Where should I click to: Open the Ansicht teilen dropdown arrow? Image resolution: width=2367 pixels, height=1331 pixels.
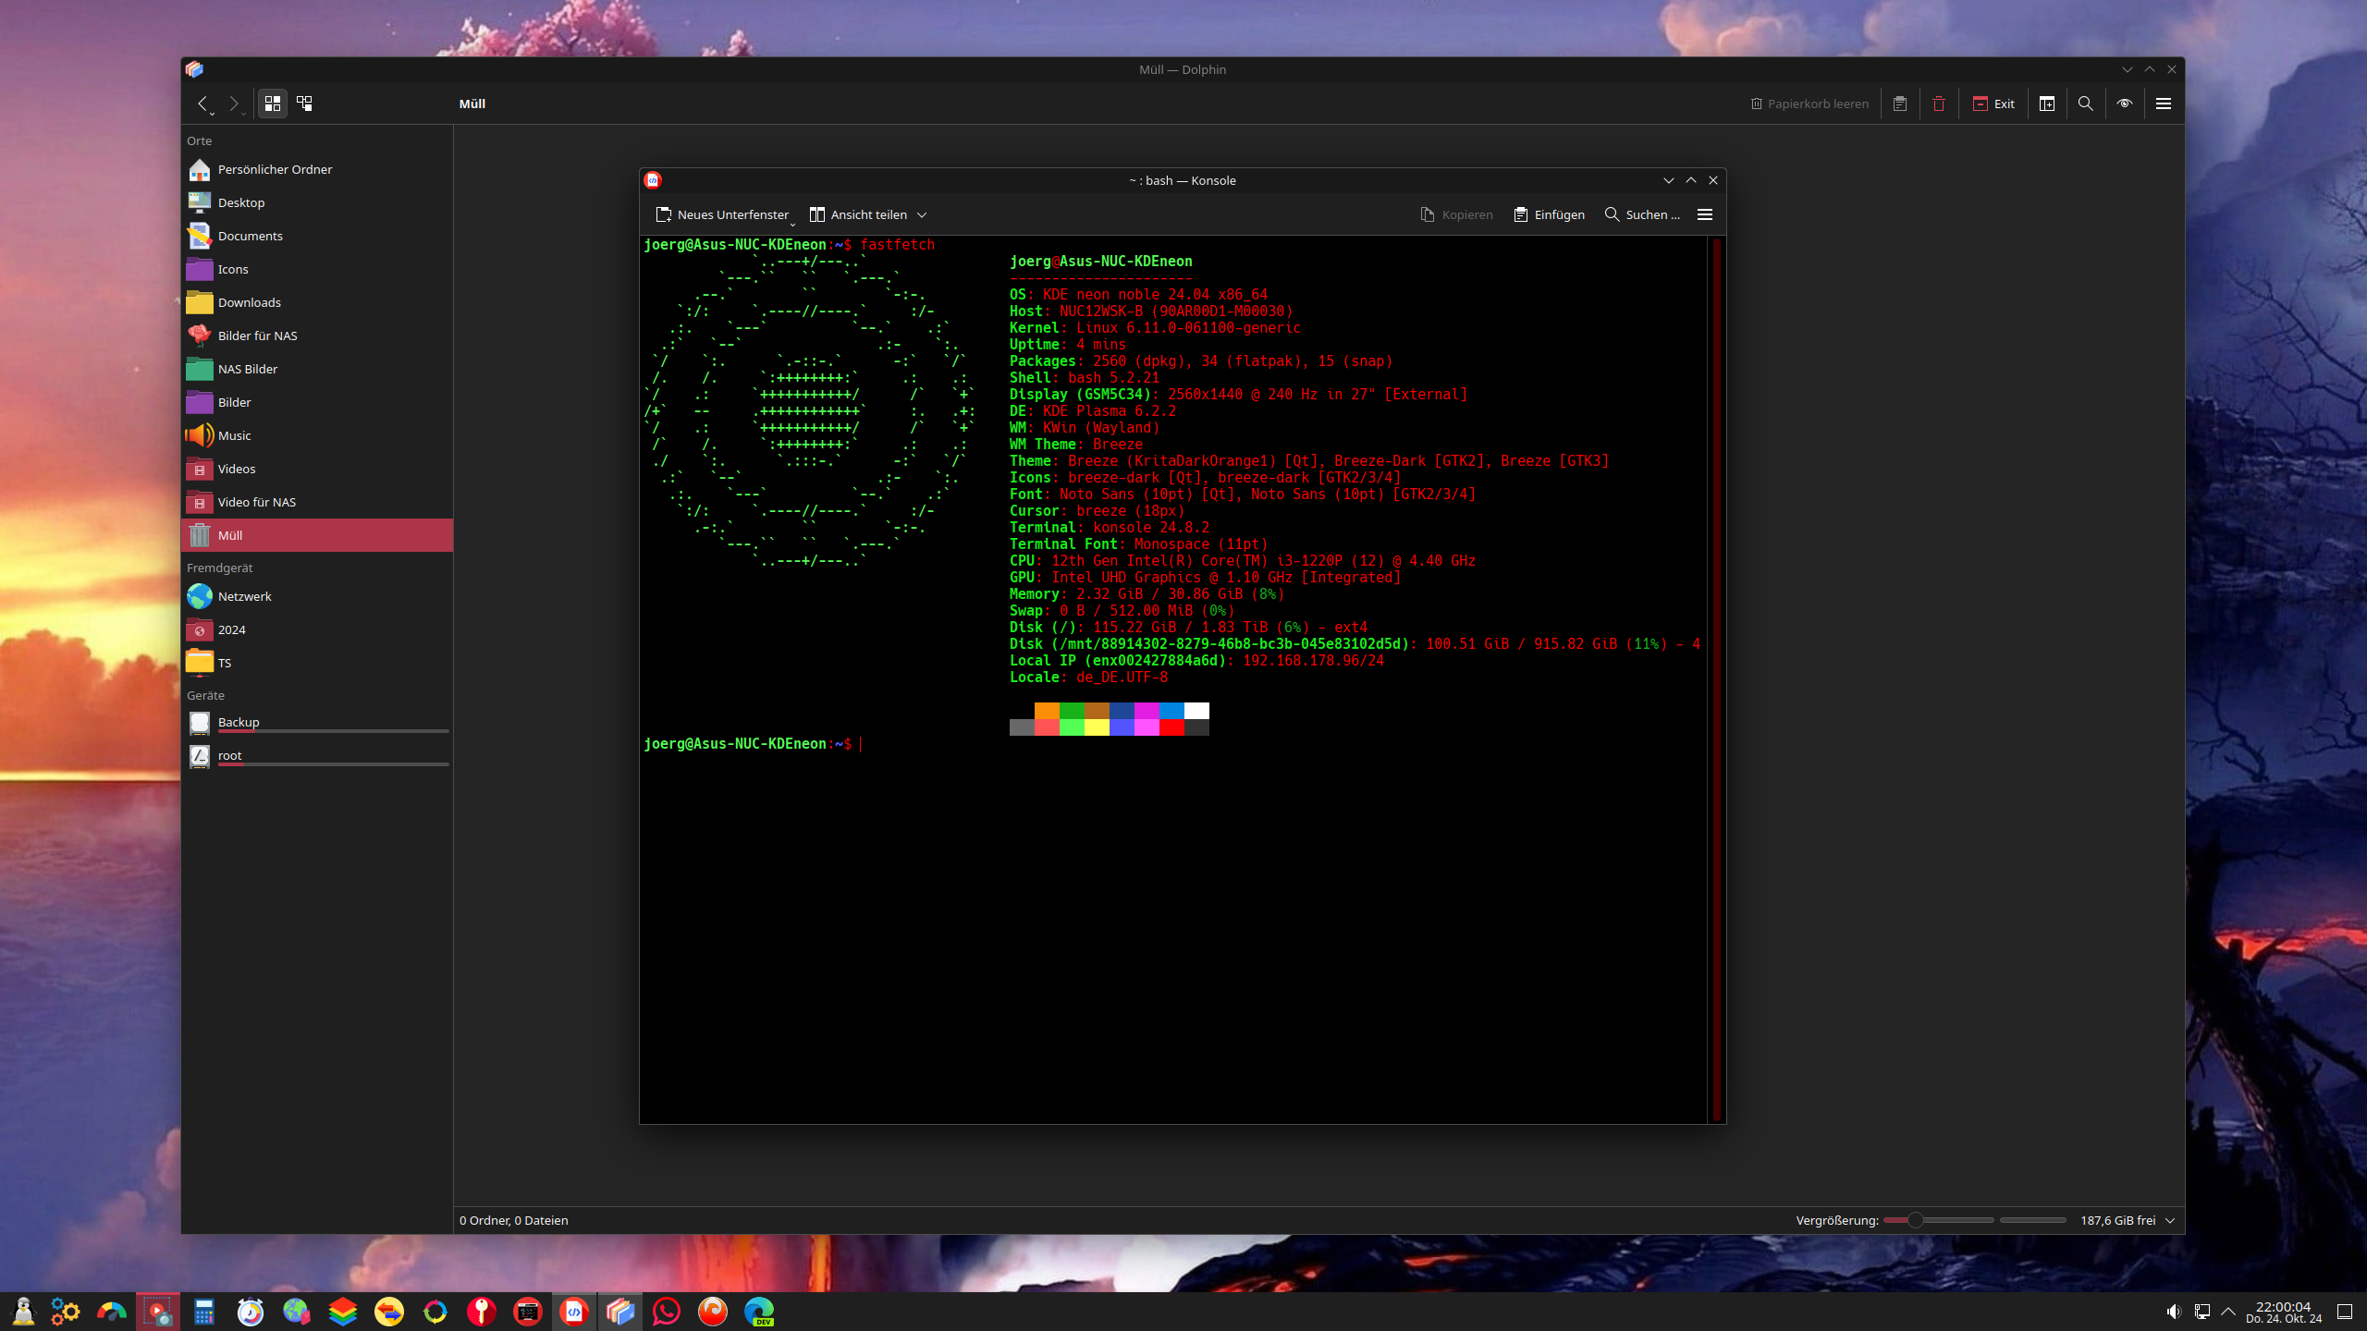(x=924, y=214)
